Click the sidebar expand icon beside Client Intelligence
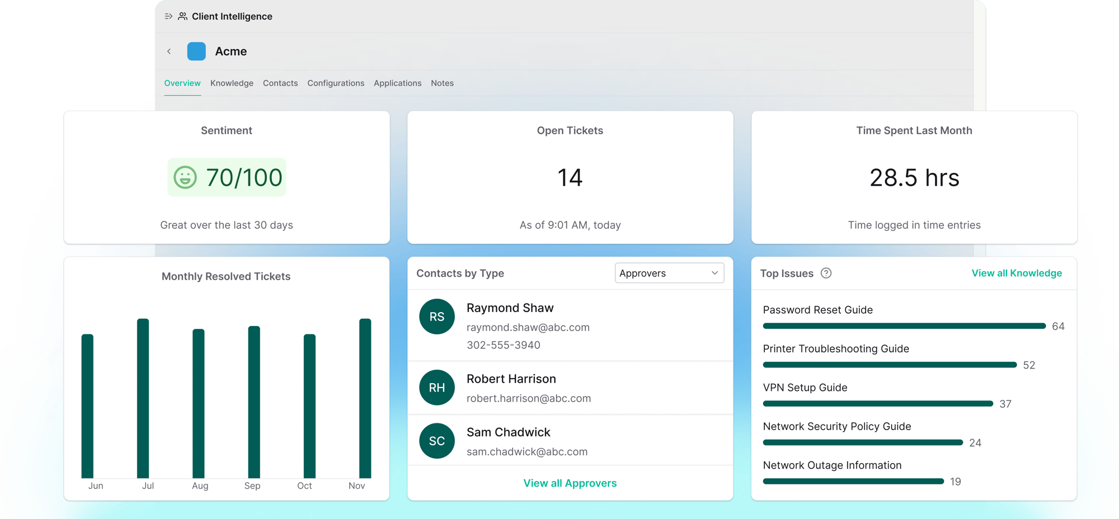This screenshot has height=519, width=1119. click(x=168, y=16)
